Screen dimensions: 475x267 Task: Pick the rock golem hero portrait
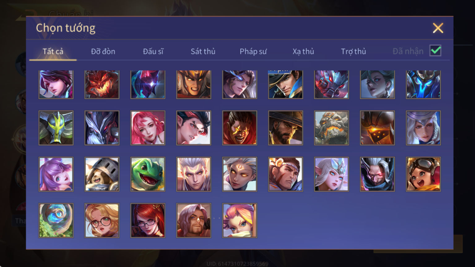(331, 128)
